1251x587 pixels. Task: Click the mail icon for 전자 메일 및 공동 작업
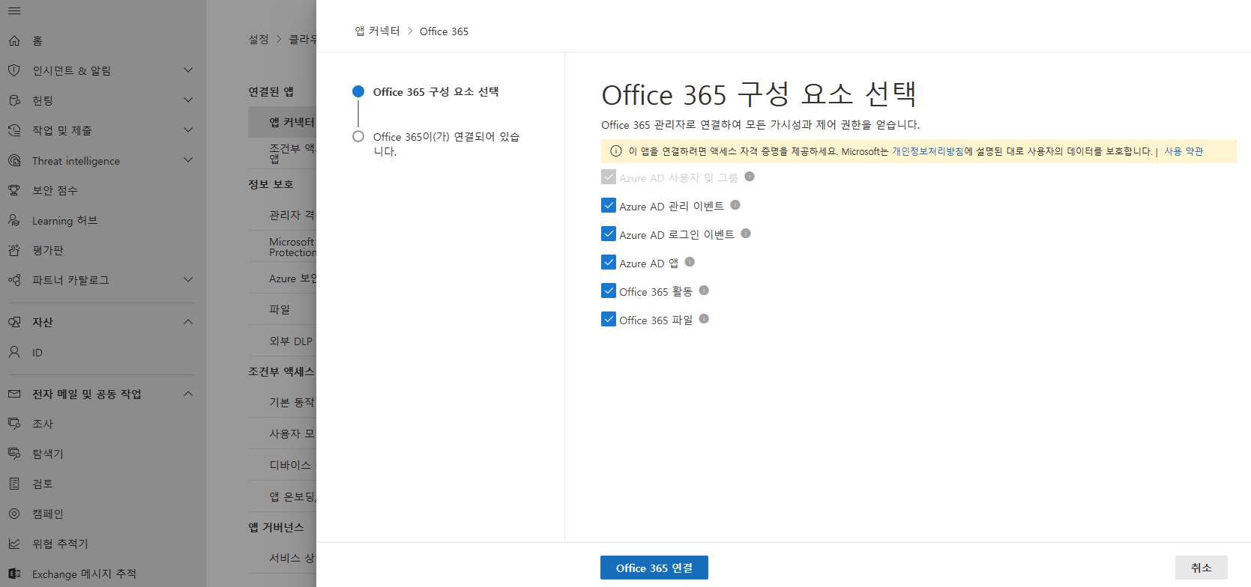pos(14,394)
